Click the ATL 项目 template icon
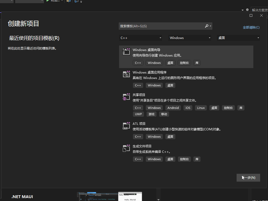This screenshot has width=268, height=201. tap(126, 126)
